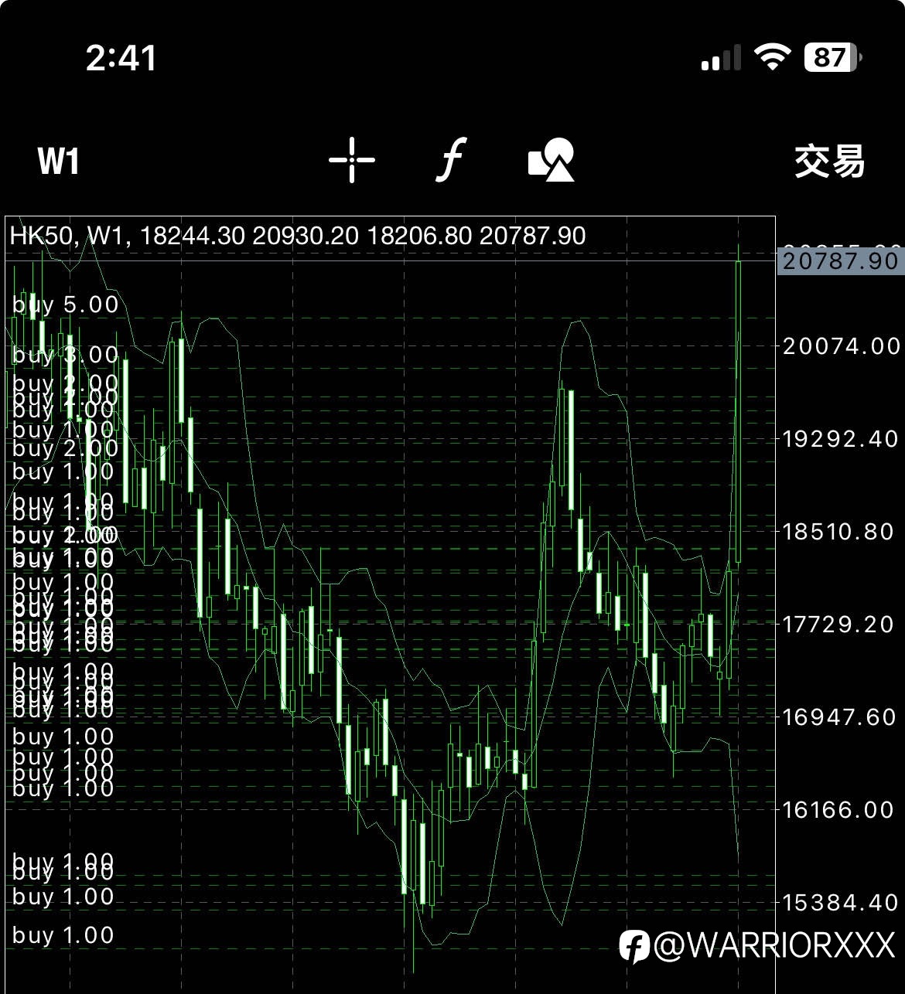The height and width of the screenshot is (994, 905).
Task: Open the indicators function icon
Action: (451, 160)
